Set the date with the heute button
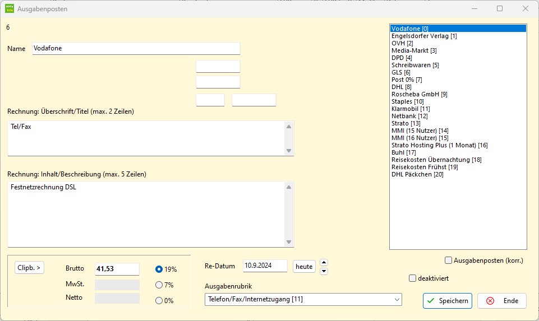539x321 pixels. coord(304,267)
